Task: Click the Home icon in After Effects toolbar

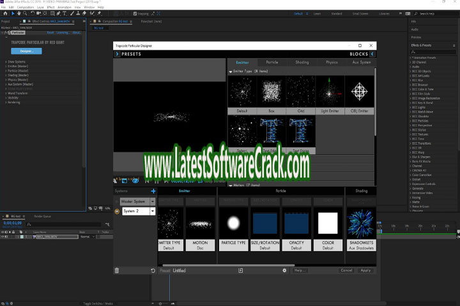Action: (x=5, y=13)
